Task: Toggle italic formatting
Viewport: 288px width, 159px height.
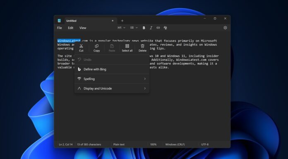Action: [x=151, y=28]
